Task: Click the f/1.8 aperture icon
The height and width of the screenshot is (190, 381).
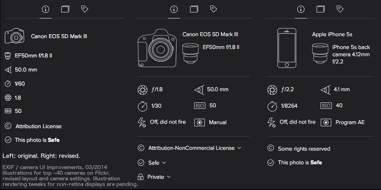Action: pos(142,90)
